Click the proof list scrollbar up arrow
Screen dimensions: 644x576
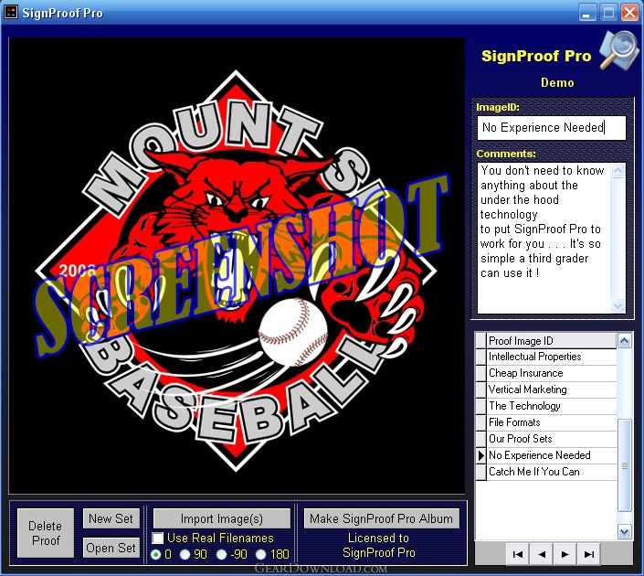click(x=624, y=341)
